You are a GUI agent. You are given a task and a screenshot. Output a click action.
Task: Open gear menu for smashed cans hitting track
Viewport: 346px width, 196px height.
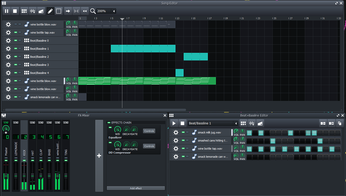(x=176, y=141)
